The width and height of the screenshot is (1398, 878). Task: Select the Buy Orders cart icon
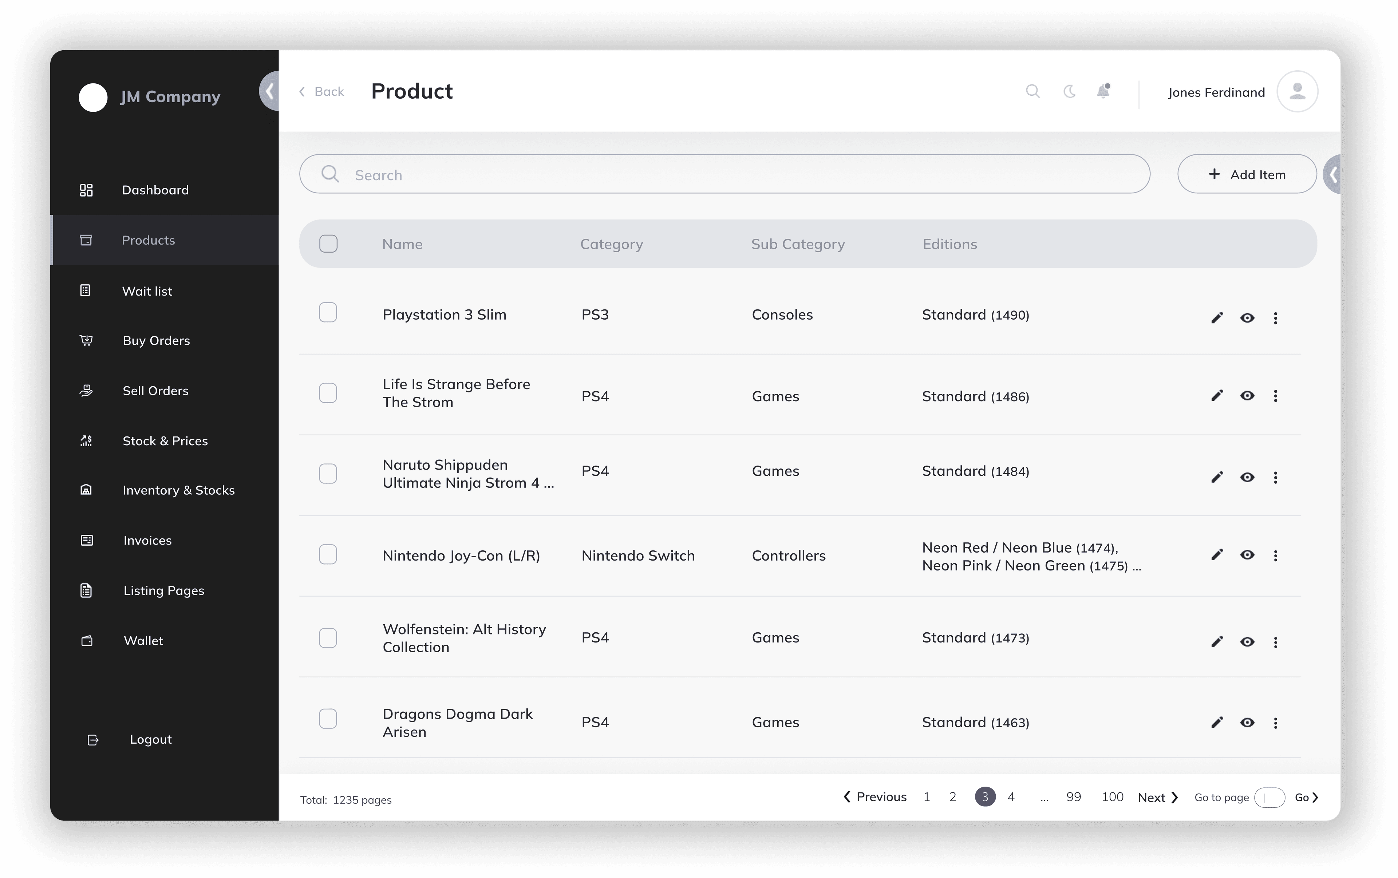(86, 341)
